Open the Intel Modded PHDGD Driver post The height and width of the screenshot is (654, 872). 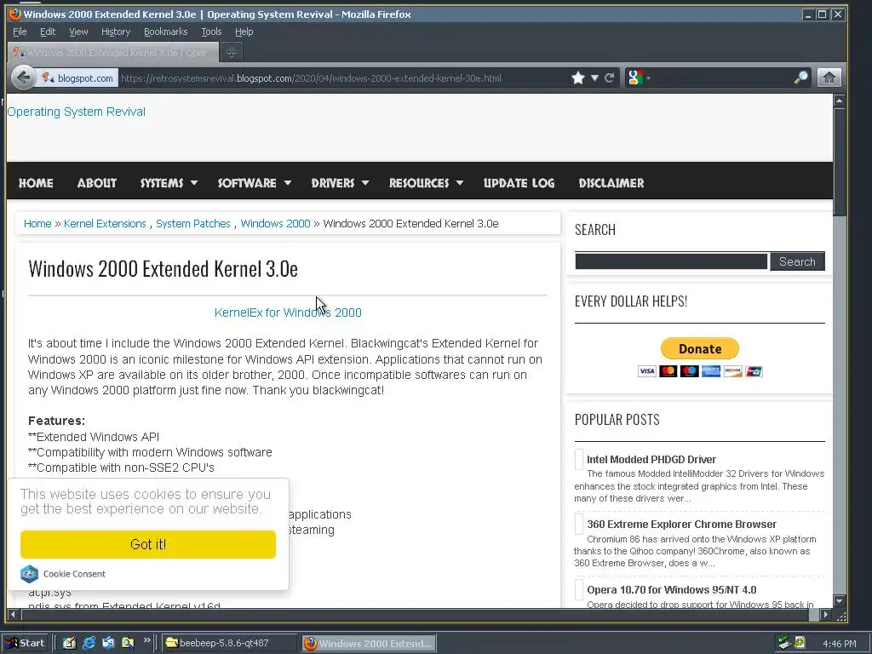pos(651,459)
